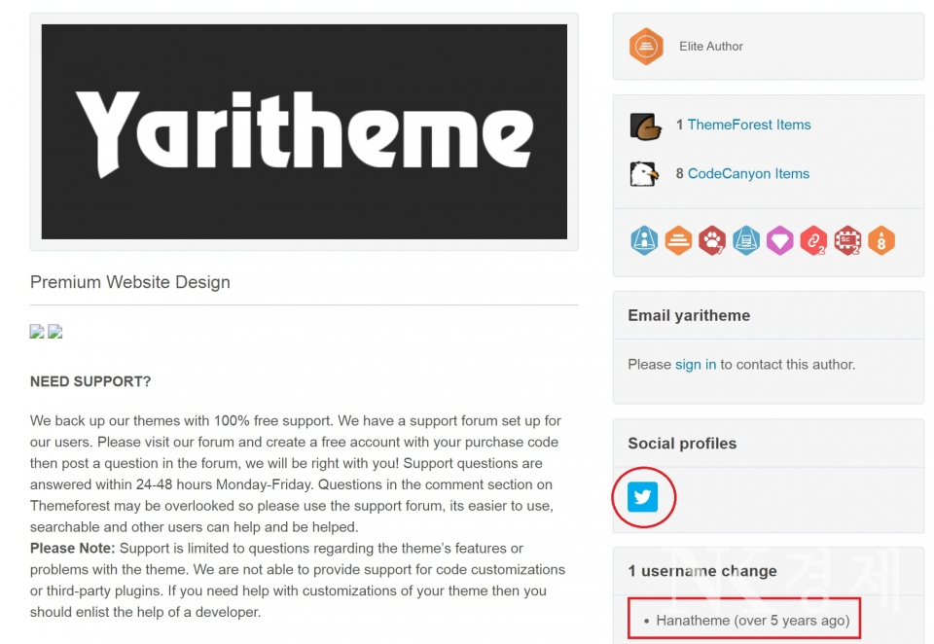Click the pink diamond badge
The width and height of the screenshot is (934, 644).
779,240
